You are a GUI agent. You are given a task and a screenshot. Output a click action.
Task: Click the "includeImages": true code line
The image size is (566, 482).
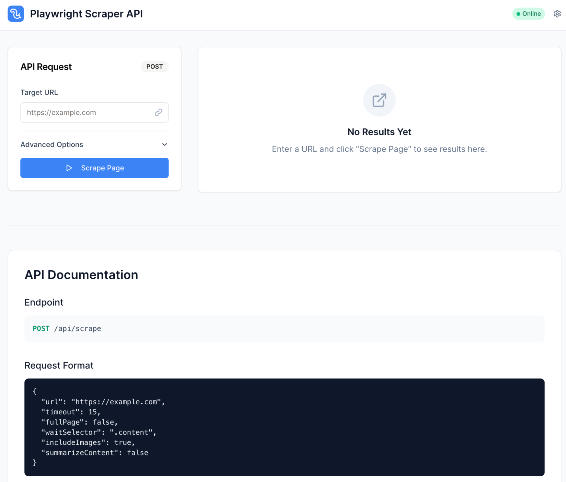(x=88, y=442)
